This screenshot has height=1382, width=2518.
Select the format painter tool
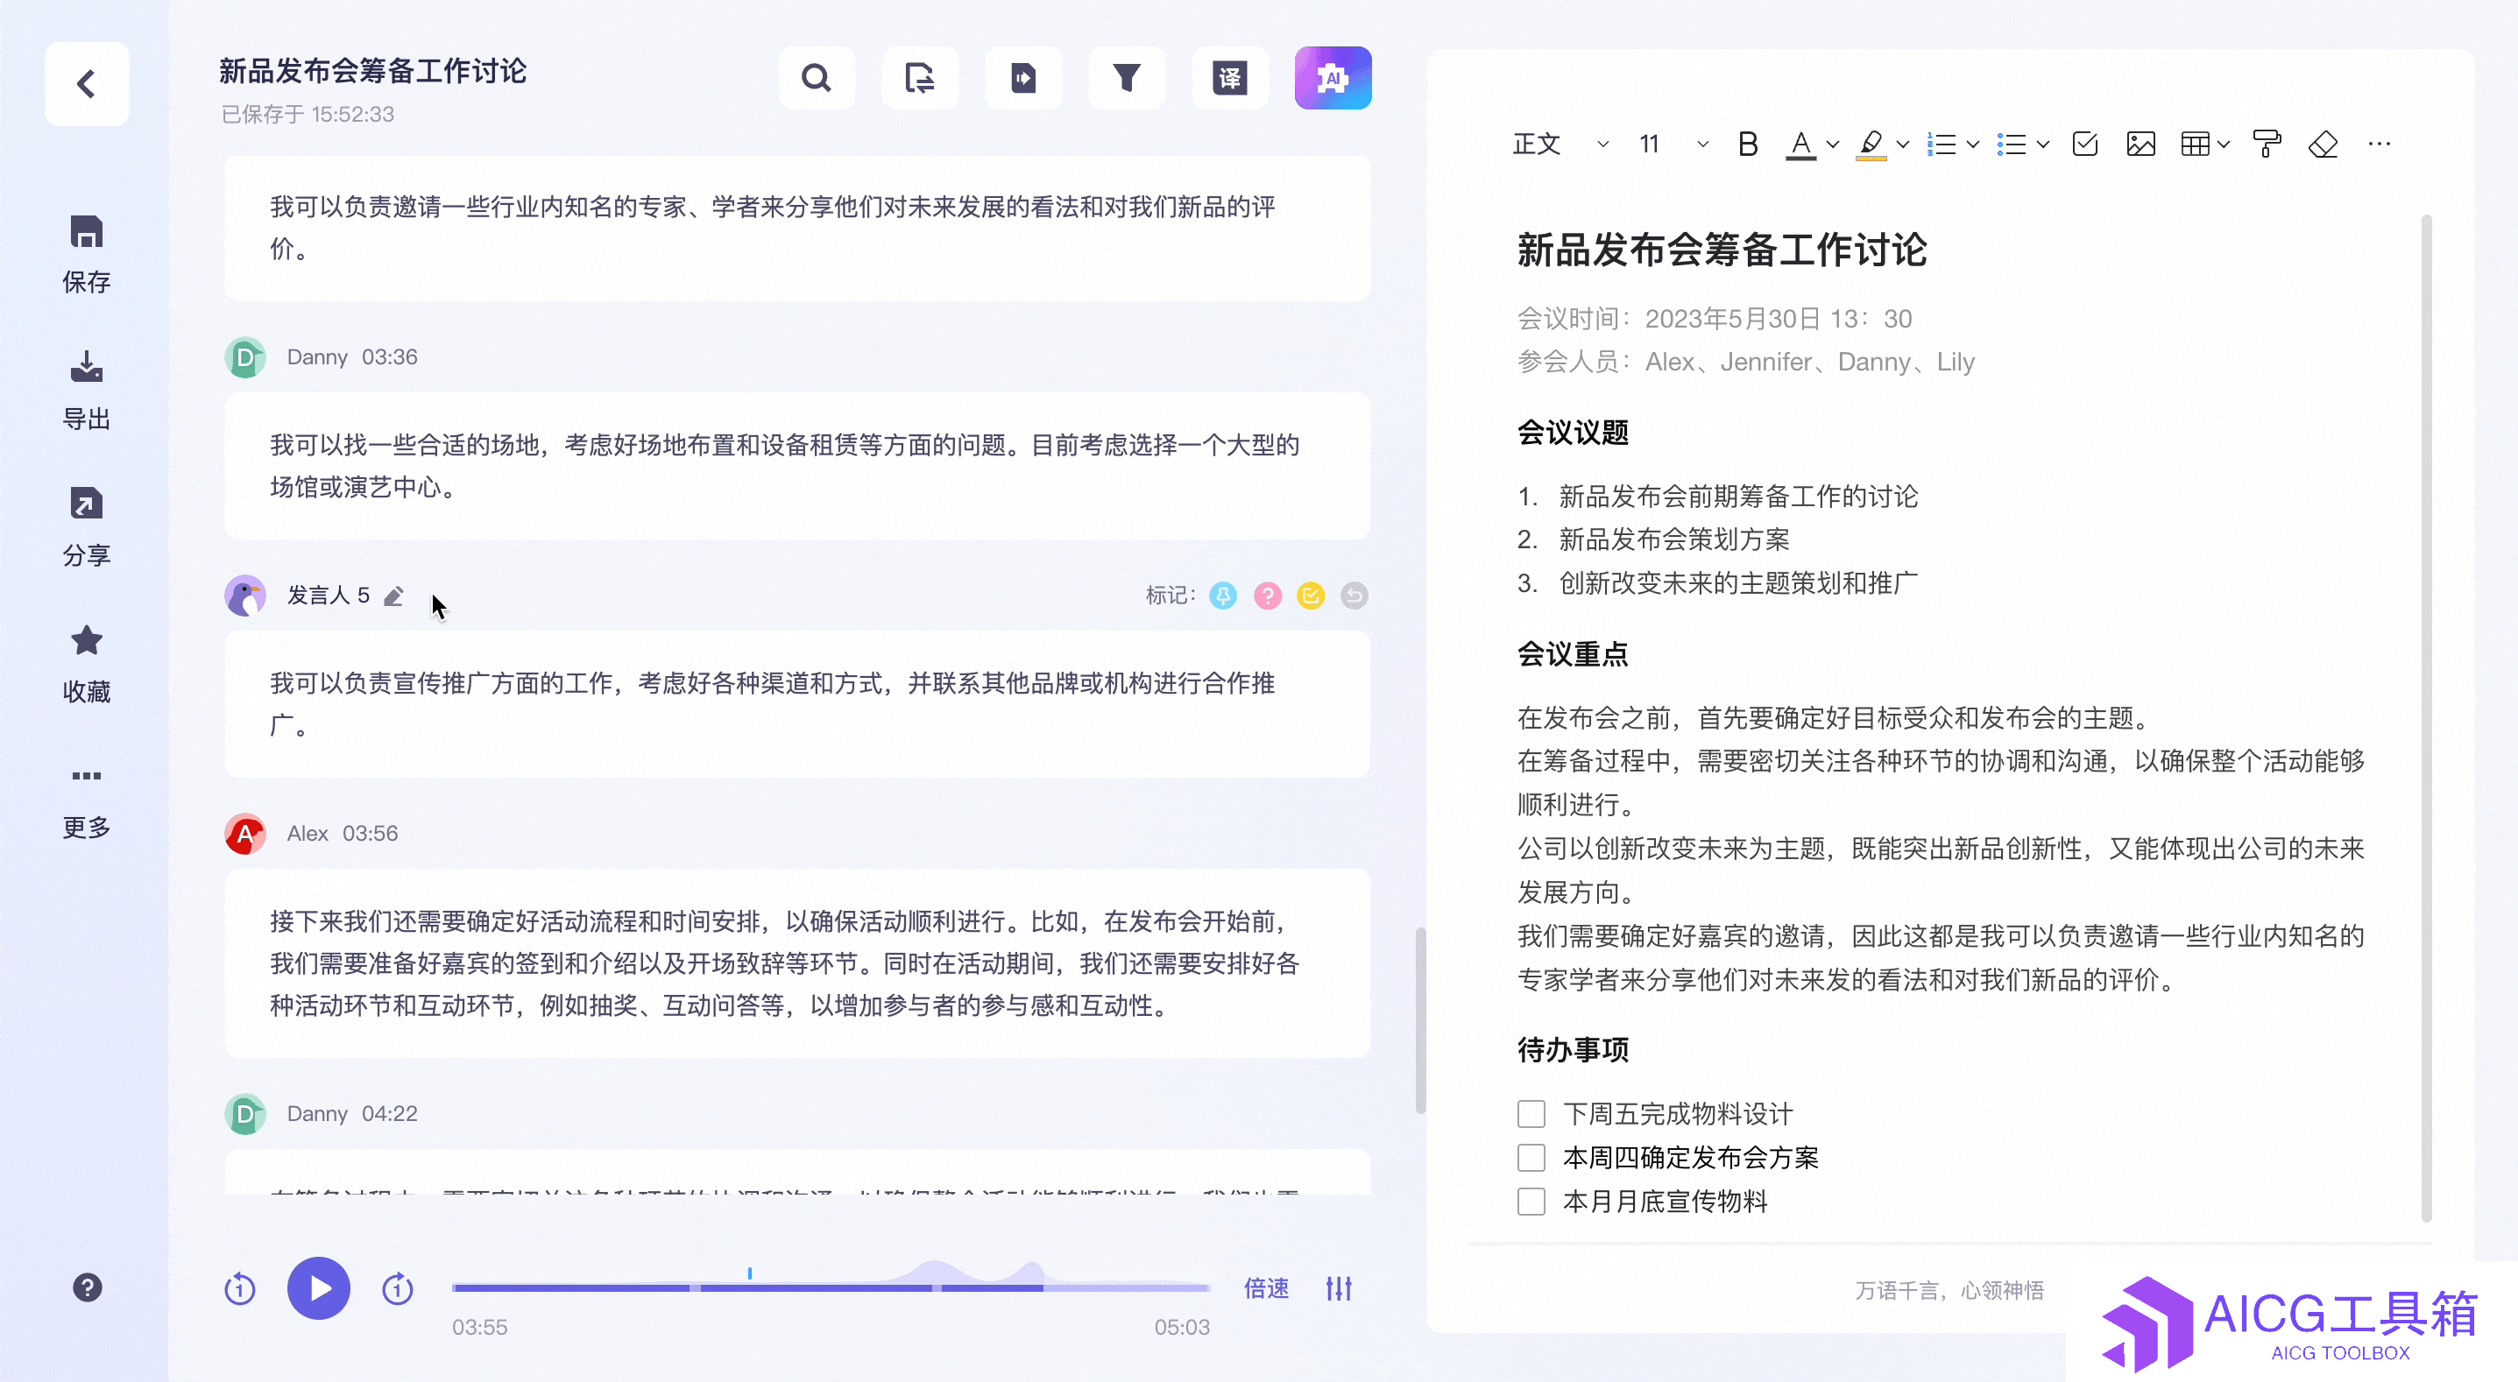2267,145
